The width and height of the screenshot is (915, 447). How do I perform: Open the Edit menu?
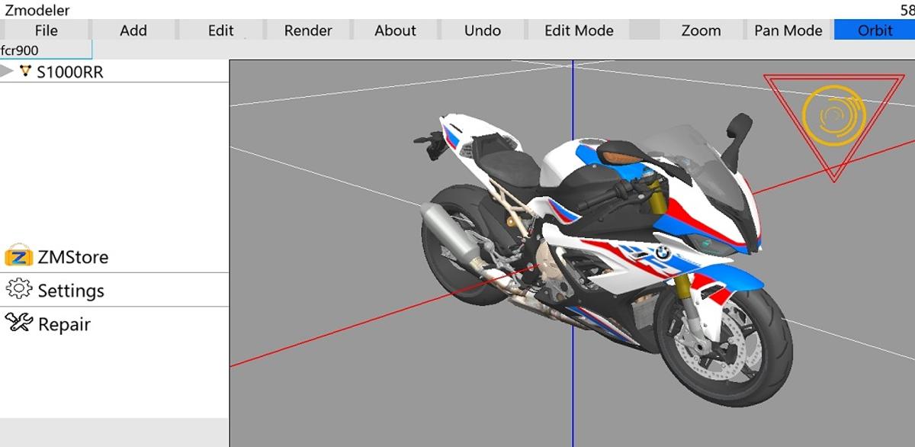220,31
